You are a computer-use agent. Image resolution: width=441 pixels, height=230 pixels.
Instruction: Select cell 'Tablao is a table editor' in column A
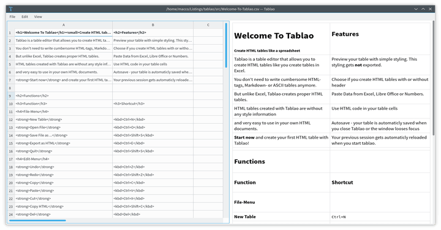[64, 40]
